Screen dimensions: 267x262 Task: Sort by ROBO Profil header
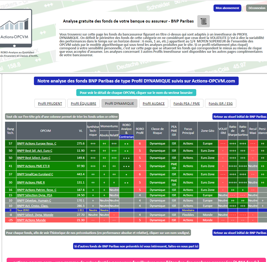tap(140, 131)
